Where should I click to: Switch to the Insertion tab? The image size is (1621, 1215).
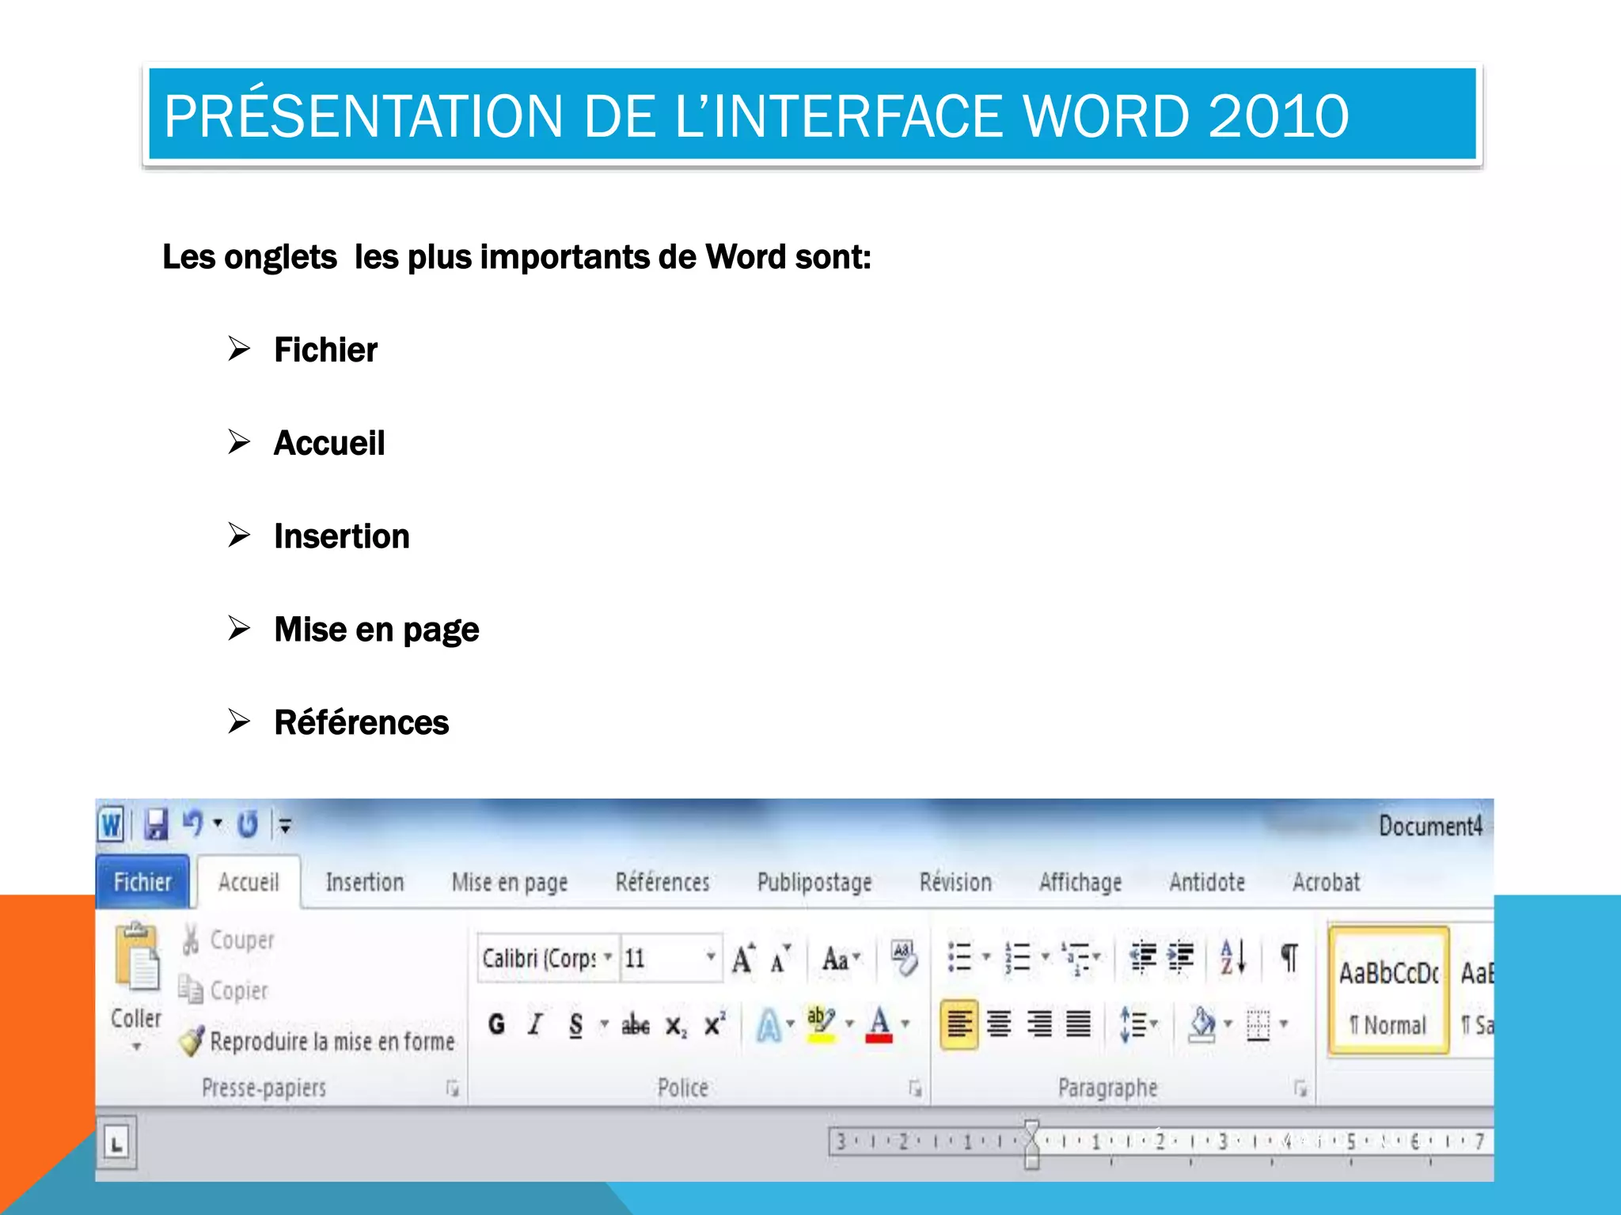coord(365,882)
